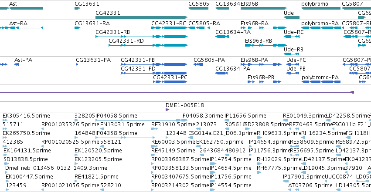Click EST EK100447.5prime
Screen dimensions: 371x192
click(29, 177)
